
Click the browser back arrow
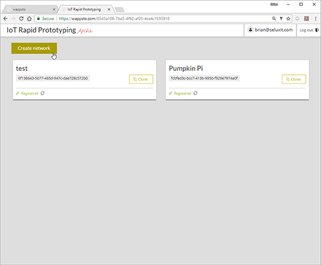click(5, 19)
